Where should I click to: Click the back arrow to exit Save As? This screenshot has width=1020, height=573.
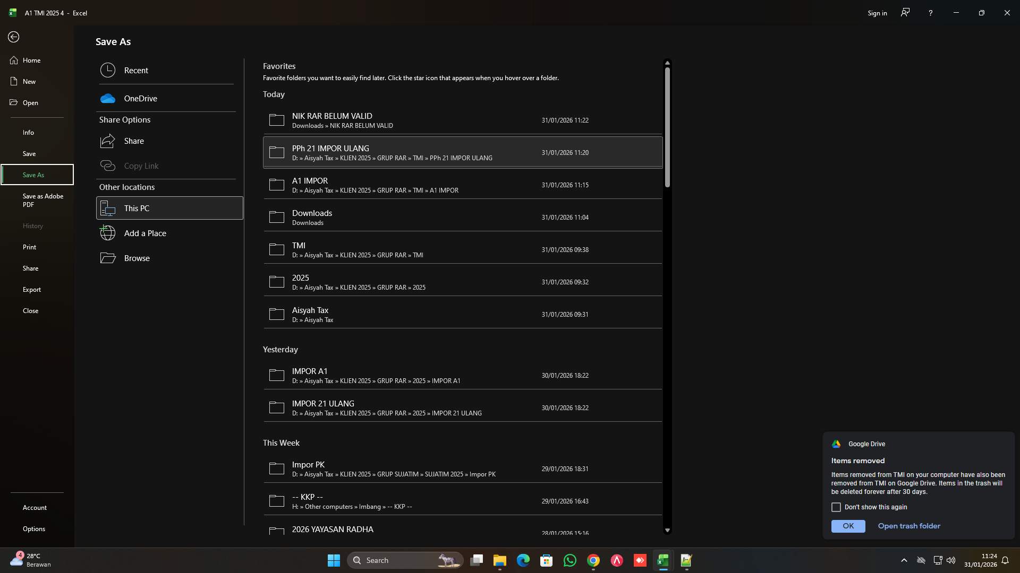point(13,37)
